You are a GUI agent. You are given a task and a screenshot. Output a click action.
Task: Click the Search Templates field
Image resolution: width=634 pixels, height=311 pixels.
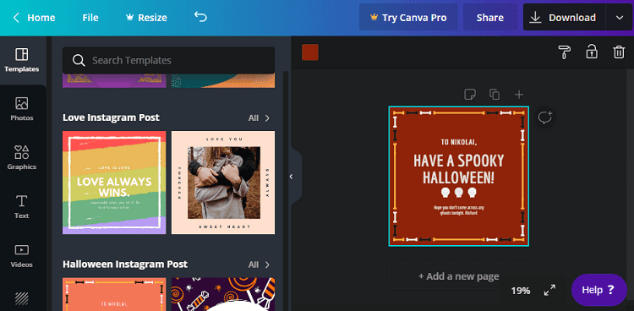point(168,60)
